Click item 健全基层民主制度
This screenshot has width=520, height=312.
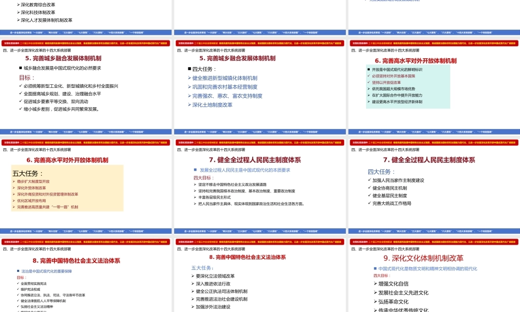pos(389,196)
